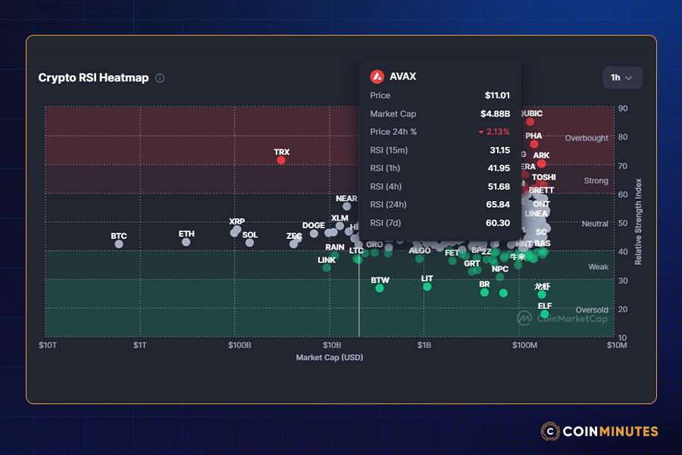Click the RAIN green data point
Image resolution: width=682 pixels, height=455 pixels.
tap(335, 255)
